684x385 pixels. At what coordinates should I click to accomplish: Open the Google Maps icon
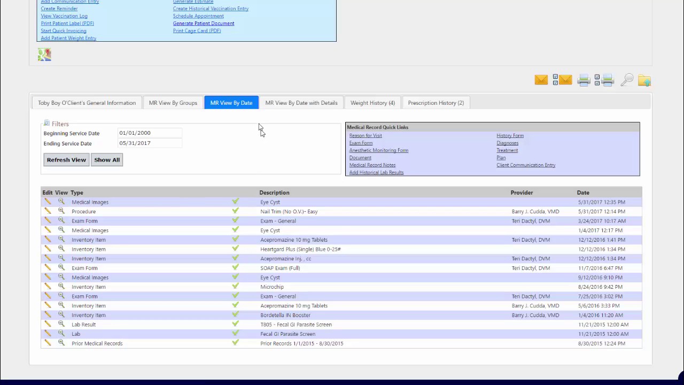[x=44, y=55]
